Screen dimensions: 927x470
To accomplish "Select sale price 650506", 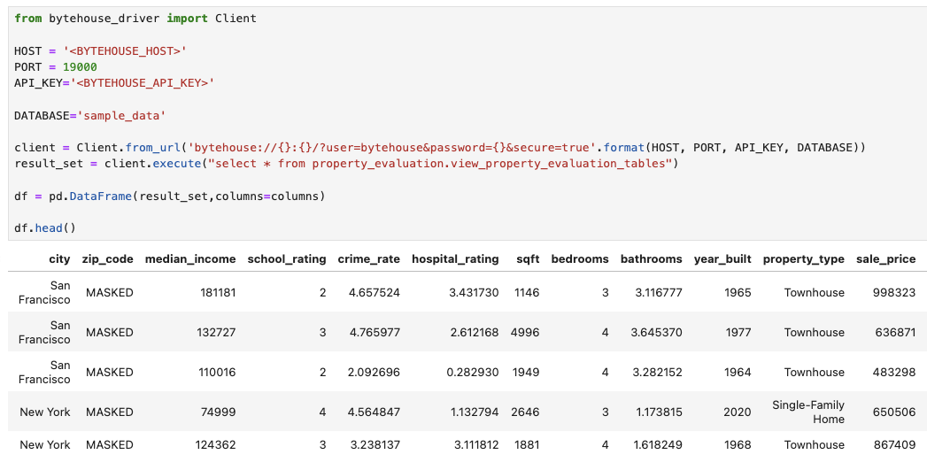I will pos(894,412).
